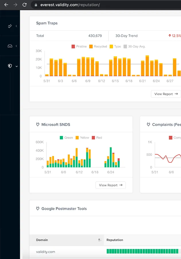Click the plug icon beside Google Postmaster Tools

click(38, 209)
